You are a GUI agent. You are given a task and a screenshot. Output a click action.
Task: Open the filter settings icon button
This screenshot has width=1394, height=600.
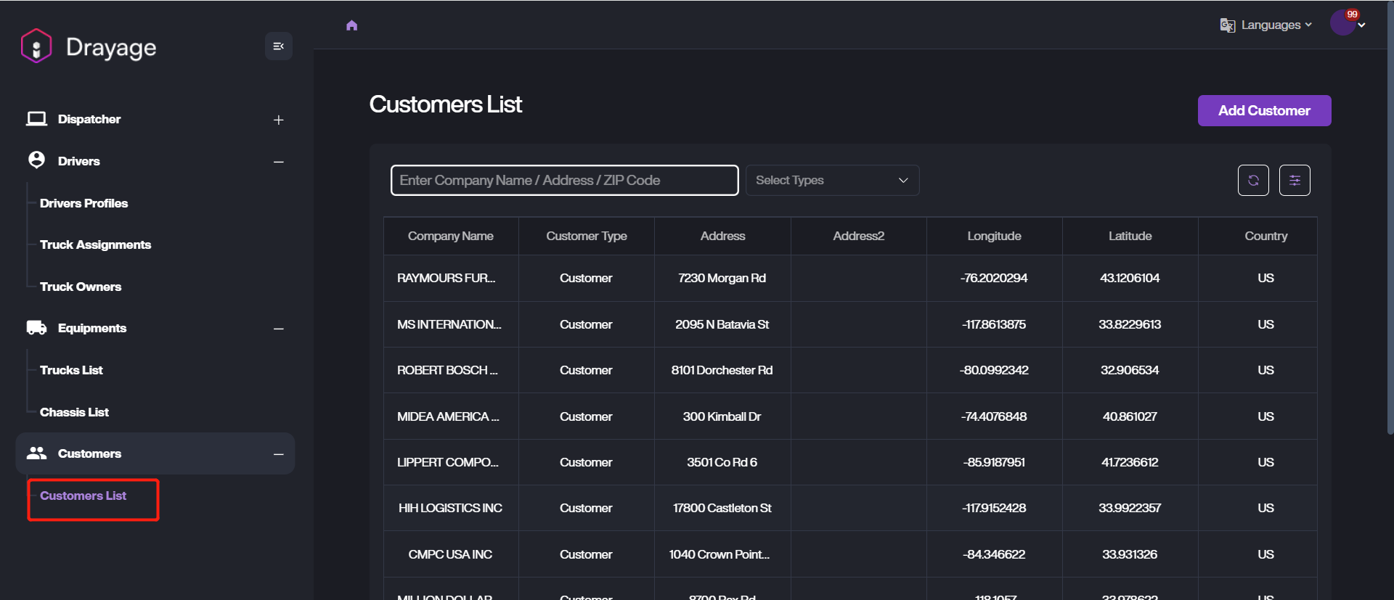pos(1295,181)
